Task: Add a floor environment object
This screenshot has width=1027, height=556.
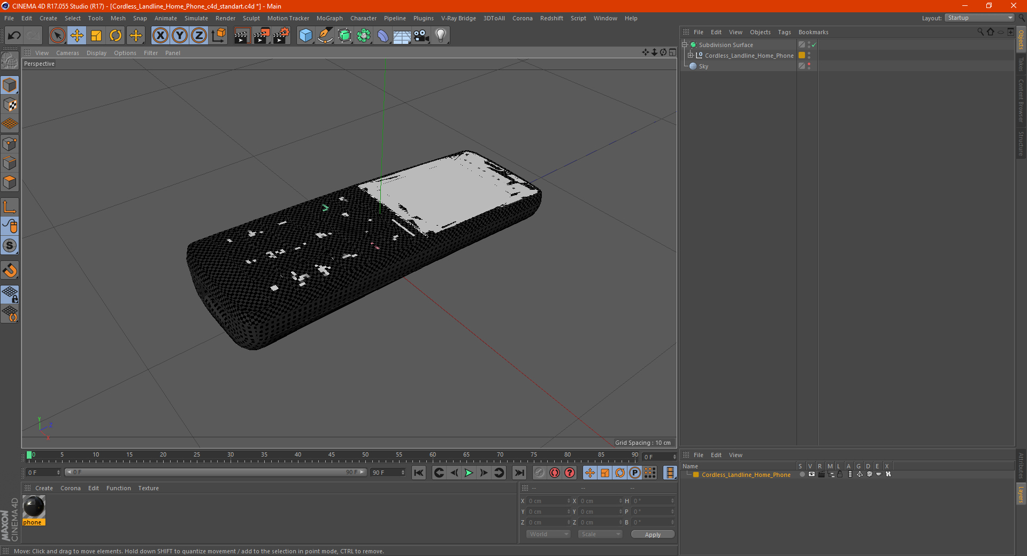Action: coord(402,36)
